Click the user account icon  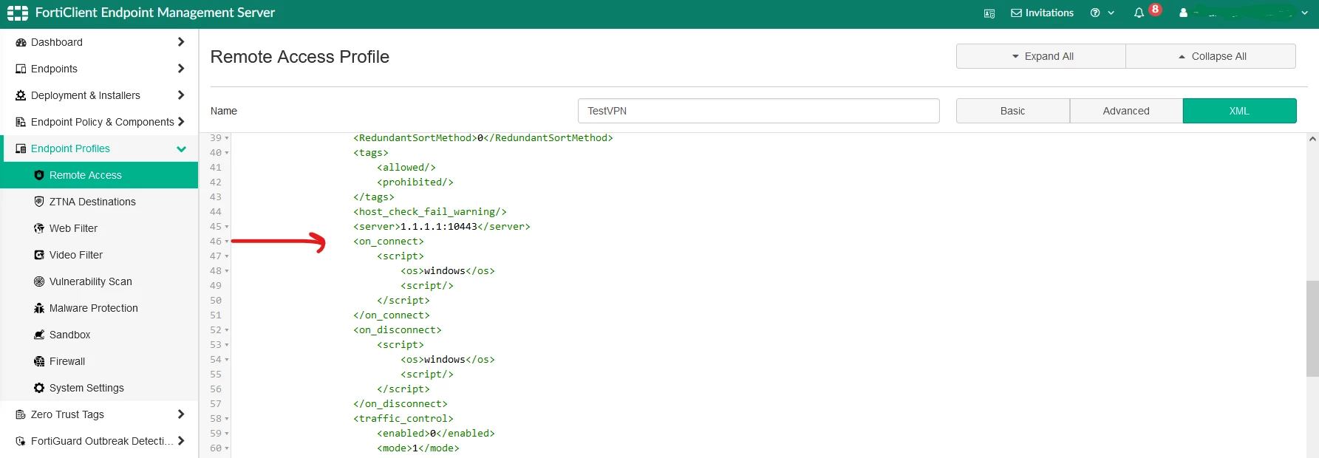[x=1183, y=13]
